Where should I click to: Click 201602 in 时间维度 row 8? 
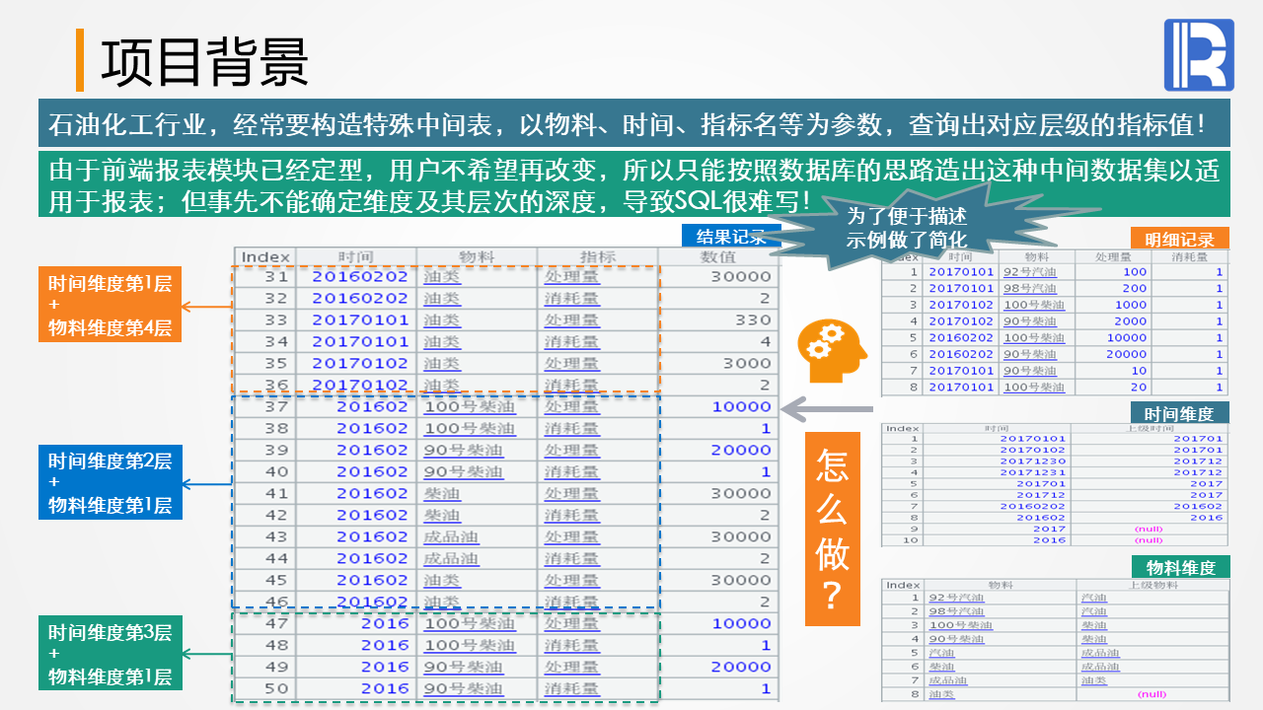tap(1041, 517)
